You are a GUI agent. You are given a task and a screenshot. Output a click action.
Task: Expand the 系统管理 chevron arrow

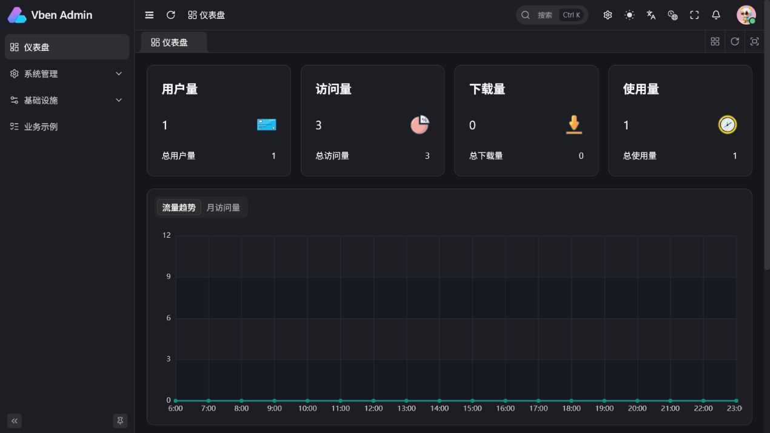(119, 74)
